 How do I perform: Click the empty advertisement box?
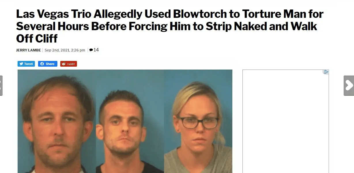286,121
